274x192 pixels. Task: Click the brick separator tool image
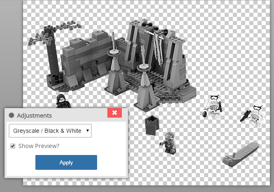[241, 154]
